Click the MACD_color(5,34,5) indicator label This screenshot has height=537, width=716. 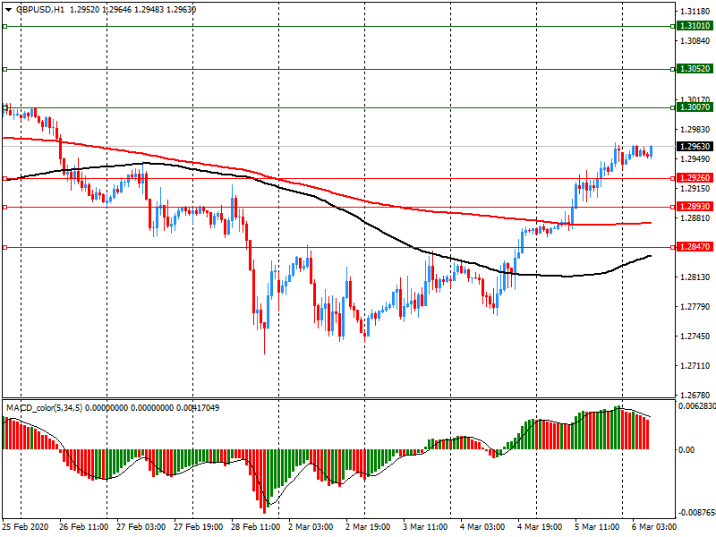[x=44, y=407]
